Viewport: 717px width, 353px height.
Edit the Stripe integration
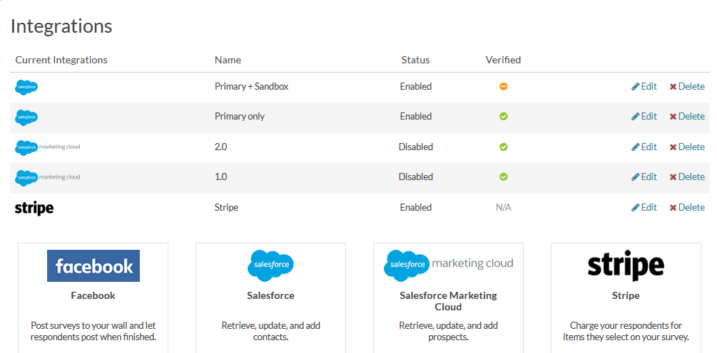coord(644,208)
